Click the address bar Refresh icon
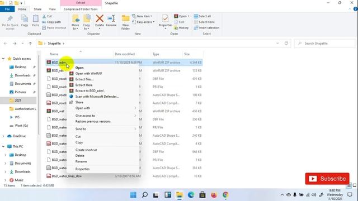 (x=286, y=43)
